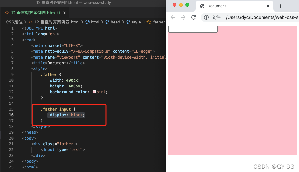
Task: Click the browser address bar URL
Action: click(x=262, y=17)
